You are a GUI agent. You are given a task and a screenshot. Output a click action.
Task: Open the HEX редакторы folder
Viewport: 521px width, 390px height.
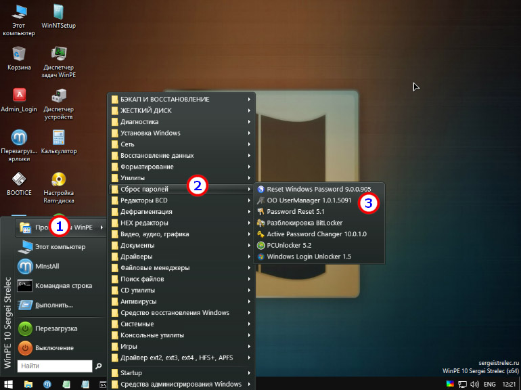[182, 223]
